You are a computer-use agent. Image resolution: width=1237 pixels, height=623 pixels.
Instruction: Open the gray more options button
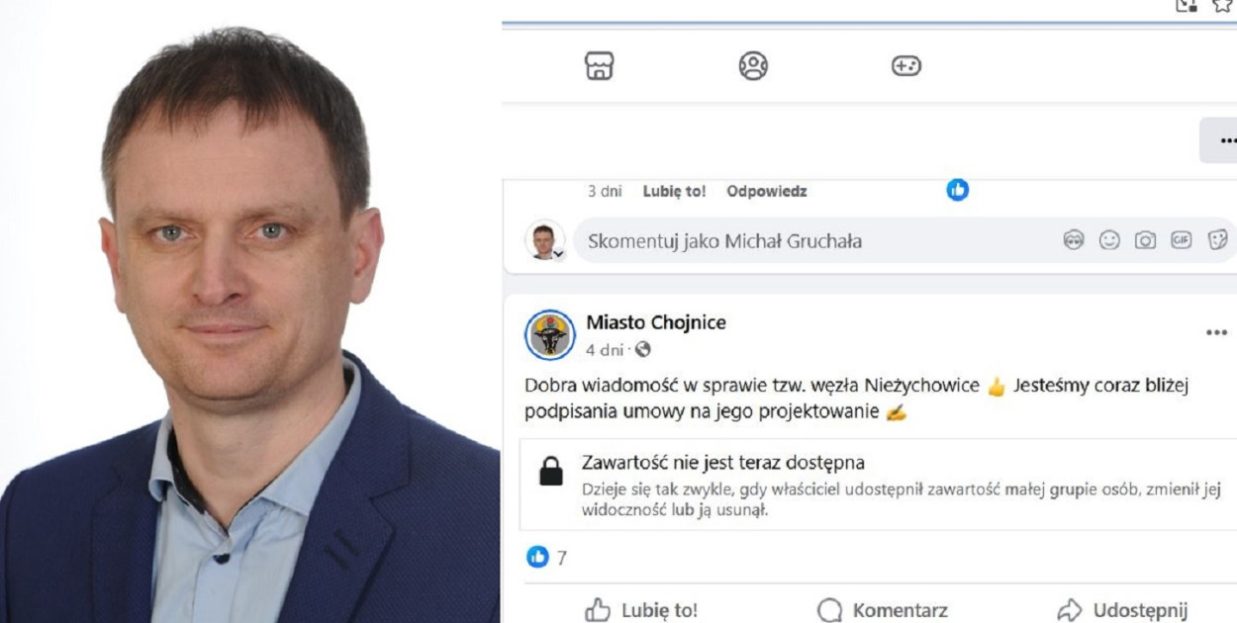[x=1222, y=140]
